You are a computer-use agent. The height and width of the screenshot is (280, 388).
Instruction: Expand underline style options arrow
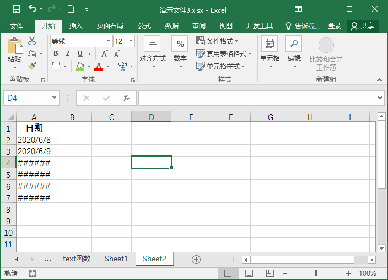pyautogui.click(x=90, y=53)
